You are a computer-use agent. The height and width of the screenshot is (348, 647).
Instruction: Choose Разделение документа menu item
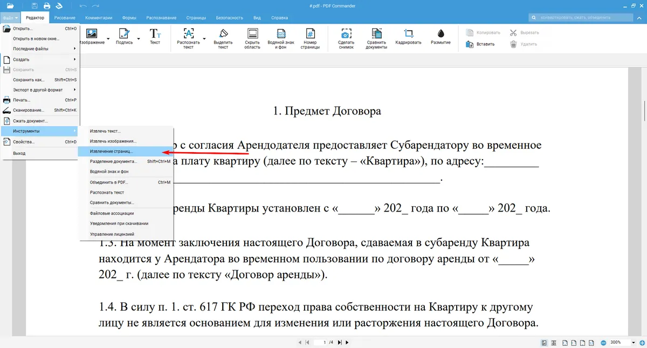click(x=126, y=161)
